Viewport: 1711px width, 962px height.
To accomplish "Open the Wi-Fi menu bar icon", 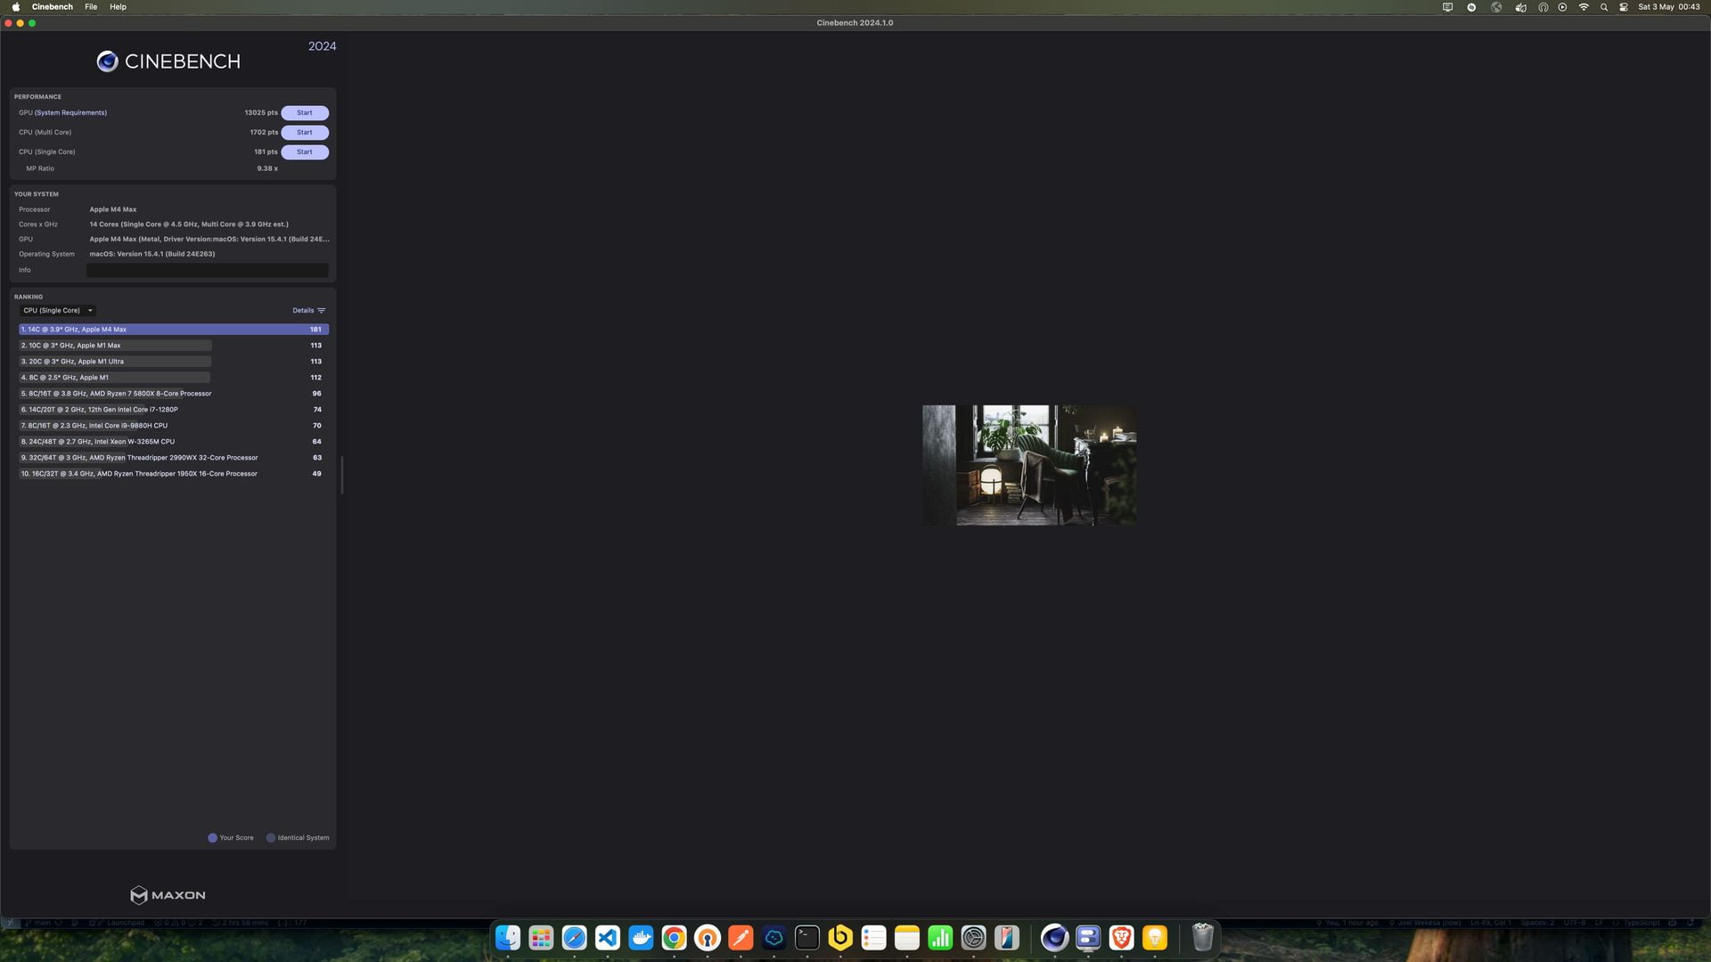I will tap(1584, 7).
